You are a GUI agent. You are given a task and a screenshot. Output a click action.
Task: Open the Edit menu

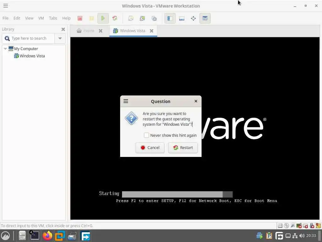[17, 18]
